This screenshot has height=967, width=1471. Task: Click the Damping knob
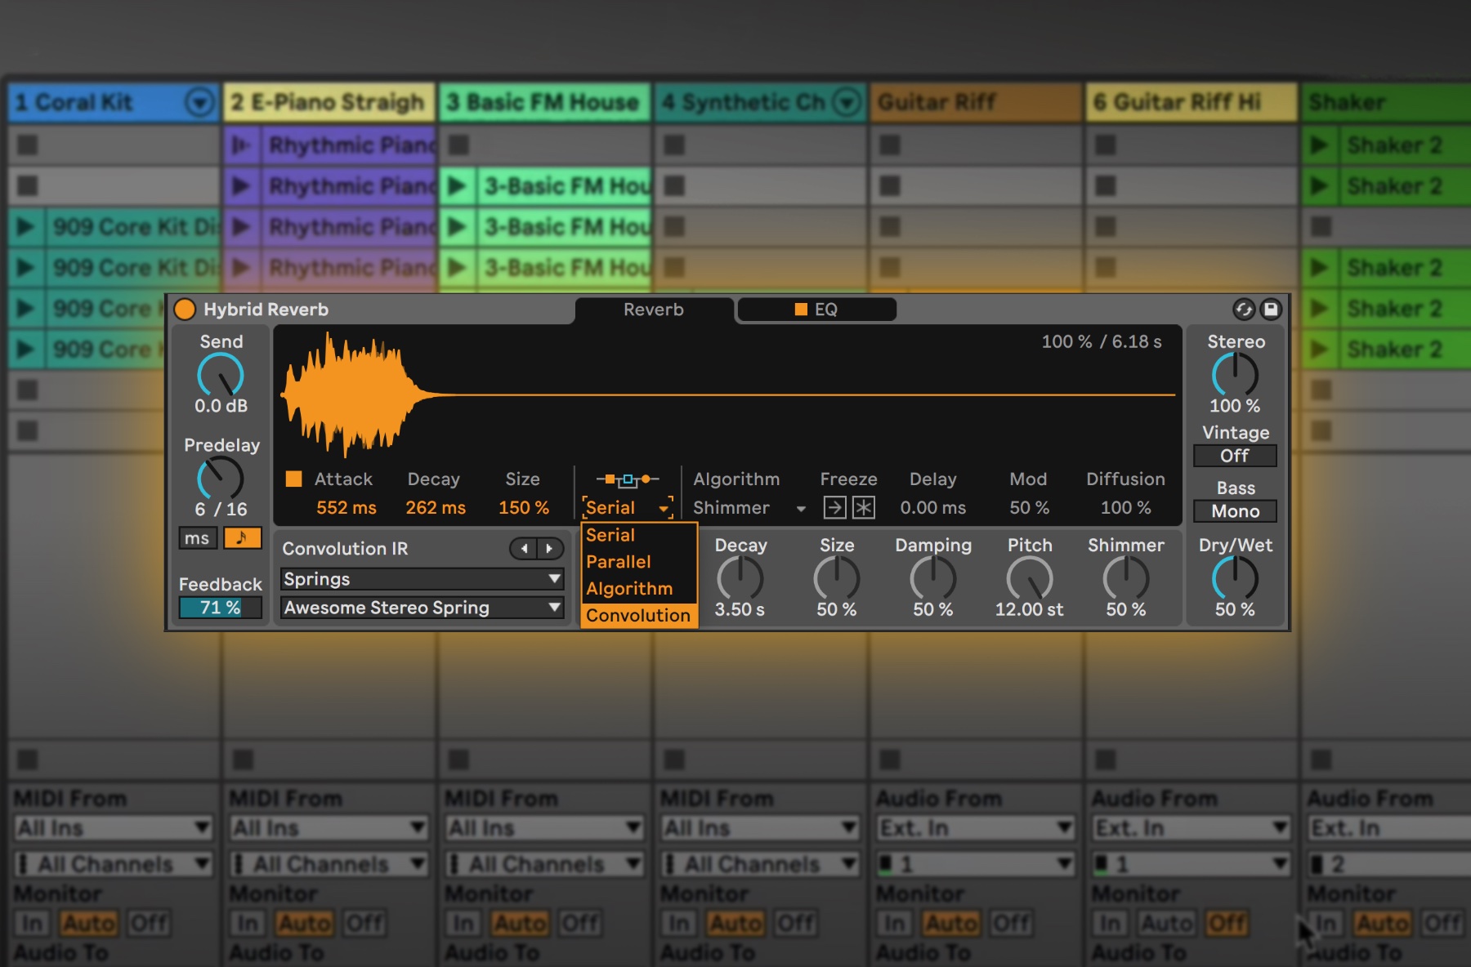click(932, 579)
